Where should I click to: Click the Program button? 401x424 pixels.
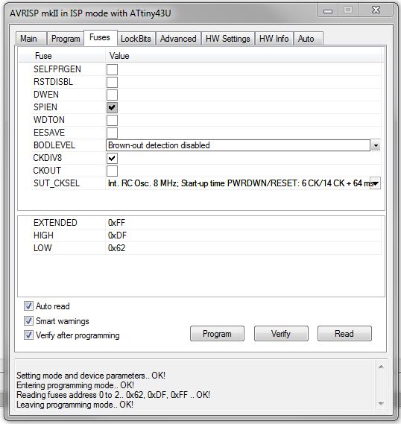coord(217,334)
